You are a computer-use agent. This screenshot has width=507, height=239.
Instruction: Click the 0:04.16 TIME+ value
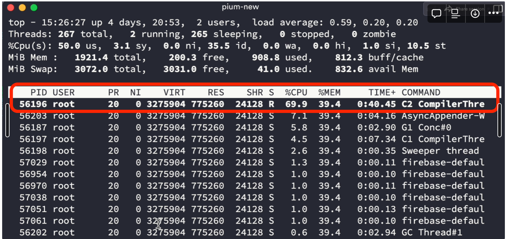376,116
